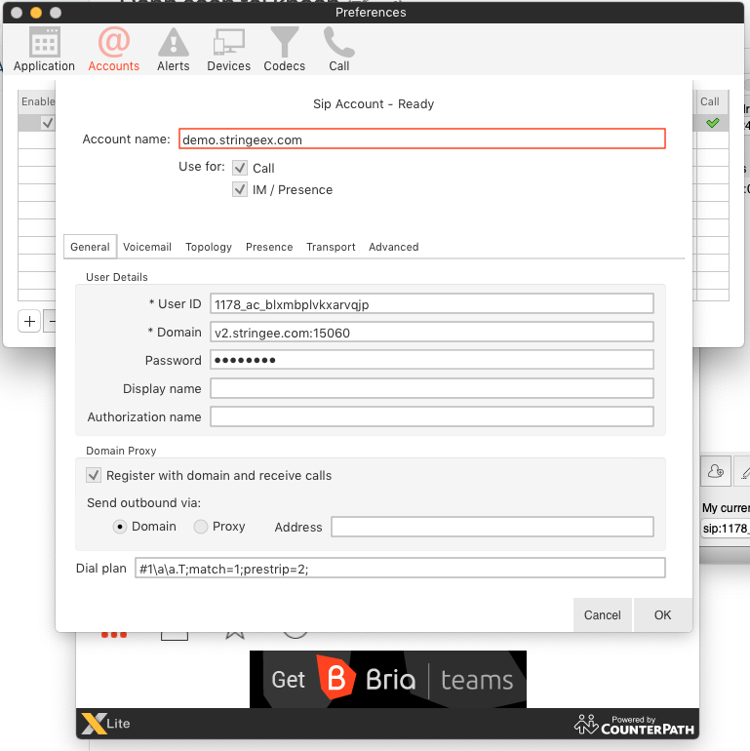
Task: Click the orange minimize window button
Action: pos(36,13)
